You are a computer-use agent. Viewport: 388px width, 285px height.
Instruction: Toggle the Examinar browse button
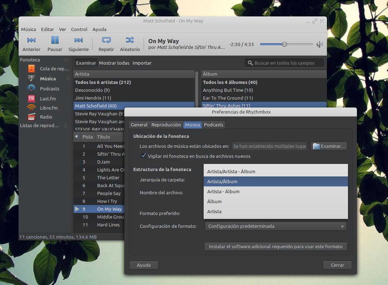pyautogui.click(x=86, y=63)
